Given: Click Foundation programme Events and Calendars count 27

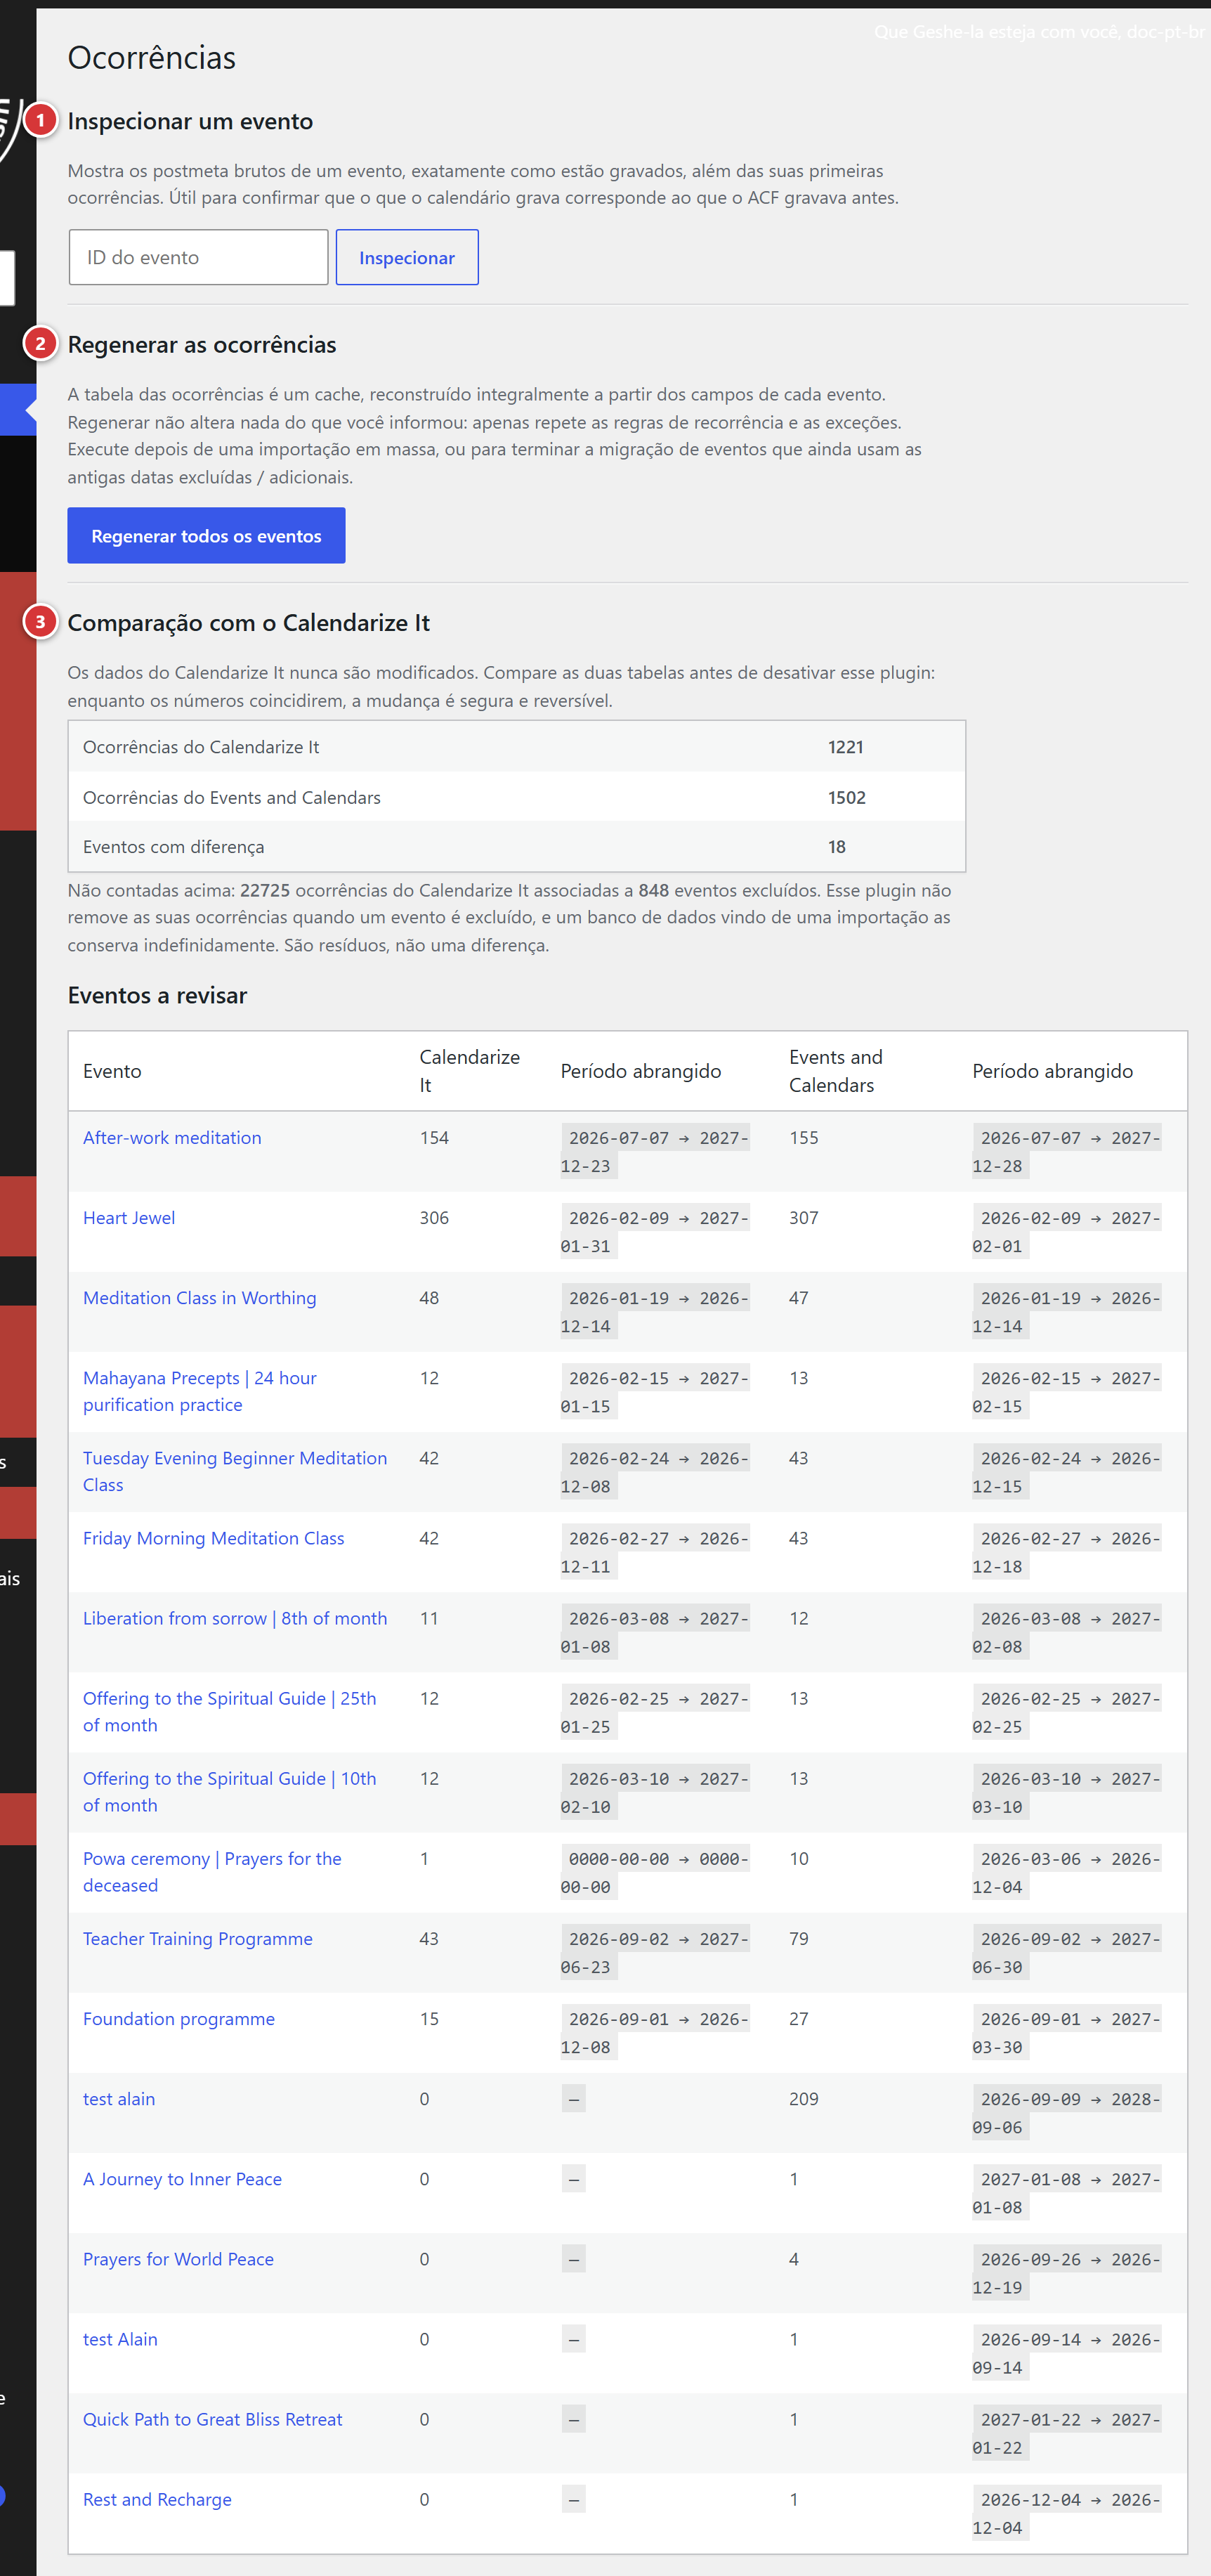Looking at the screenshot, I should (798, 2018).
